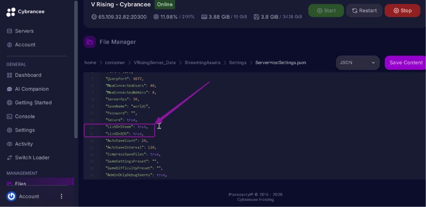This screenshot has height=207, width=426.
Task: Open server Settings page
Action: 25,130
